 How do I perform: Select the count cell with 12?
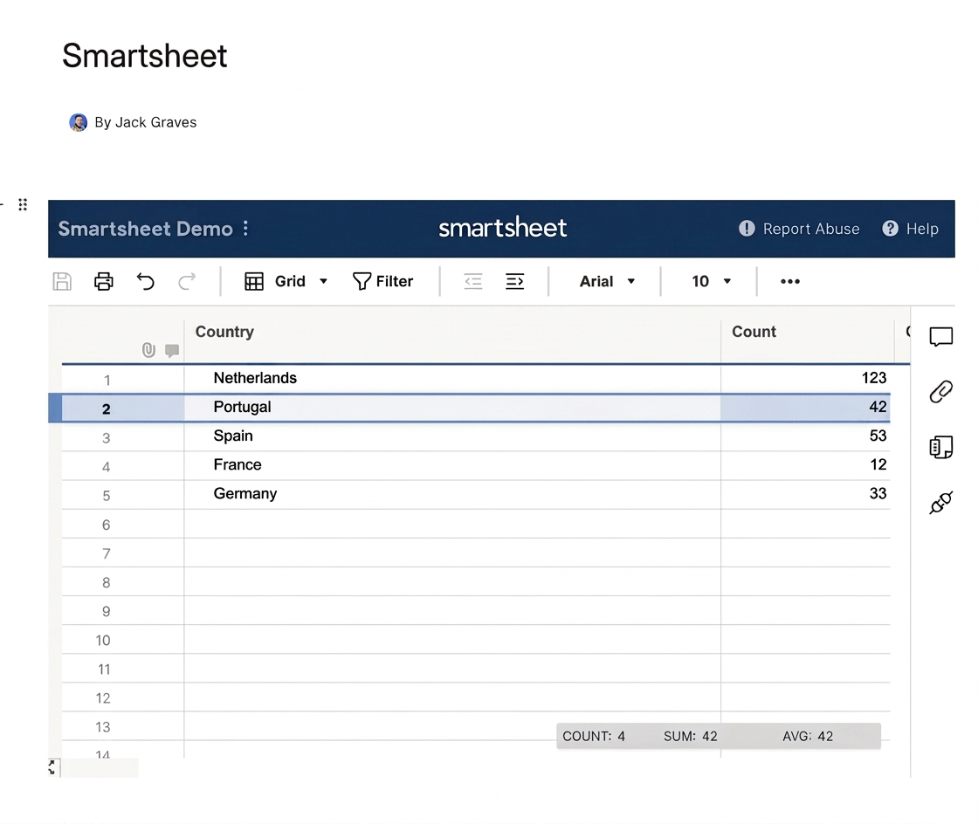805,465
